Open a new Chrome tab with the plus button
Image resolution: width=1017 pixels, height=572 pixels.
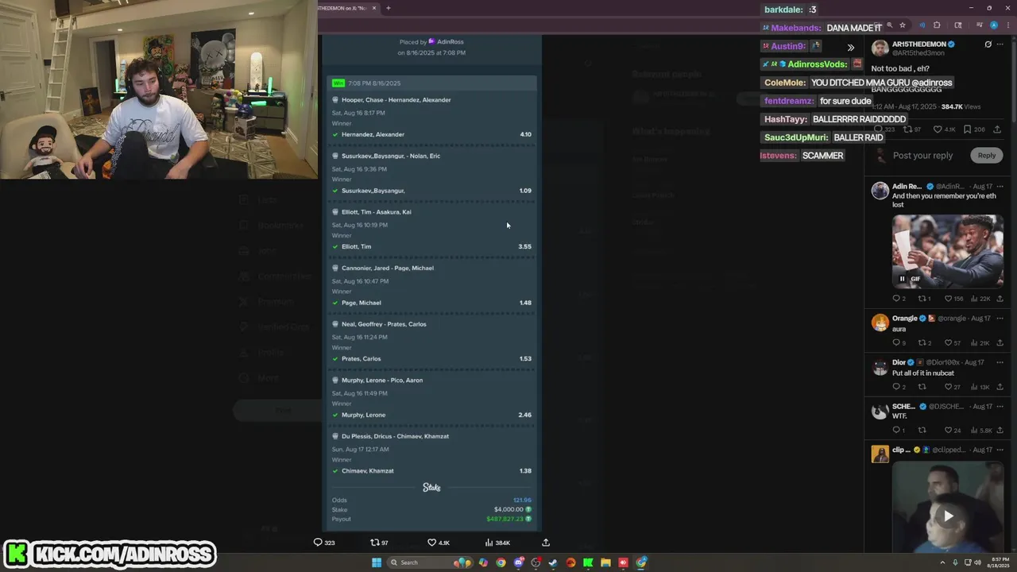pos(389,8)
